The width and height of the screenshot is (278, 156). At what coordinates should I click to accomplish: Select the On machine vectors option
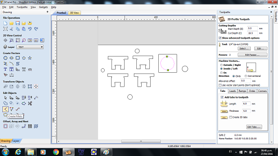pos(221,73)
